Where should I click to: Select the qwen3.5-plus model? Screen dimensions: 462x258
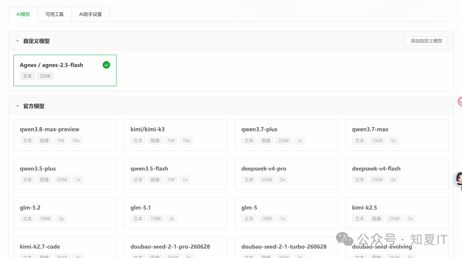pos(65,174)
